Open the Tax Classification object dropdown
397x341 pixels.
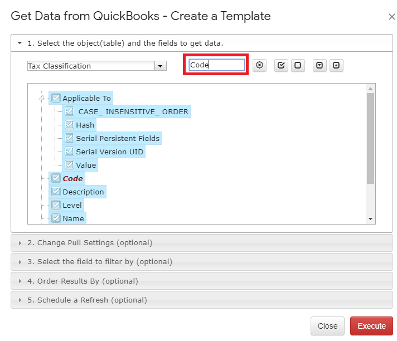click(x=160, y=66)
